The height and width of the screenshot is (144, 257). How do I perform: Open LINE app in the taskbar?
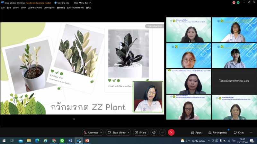point(62,141)
